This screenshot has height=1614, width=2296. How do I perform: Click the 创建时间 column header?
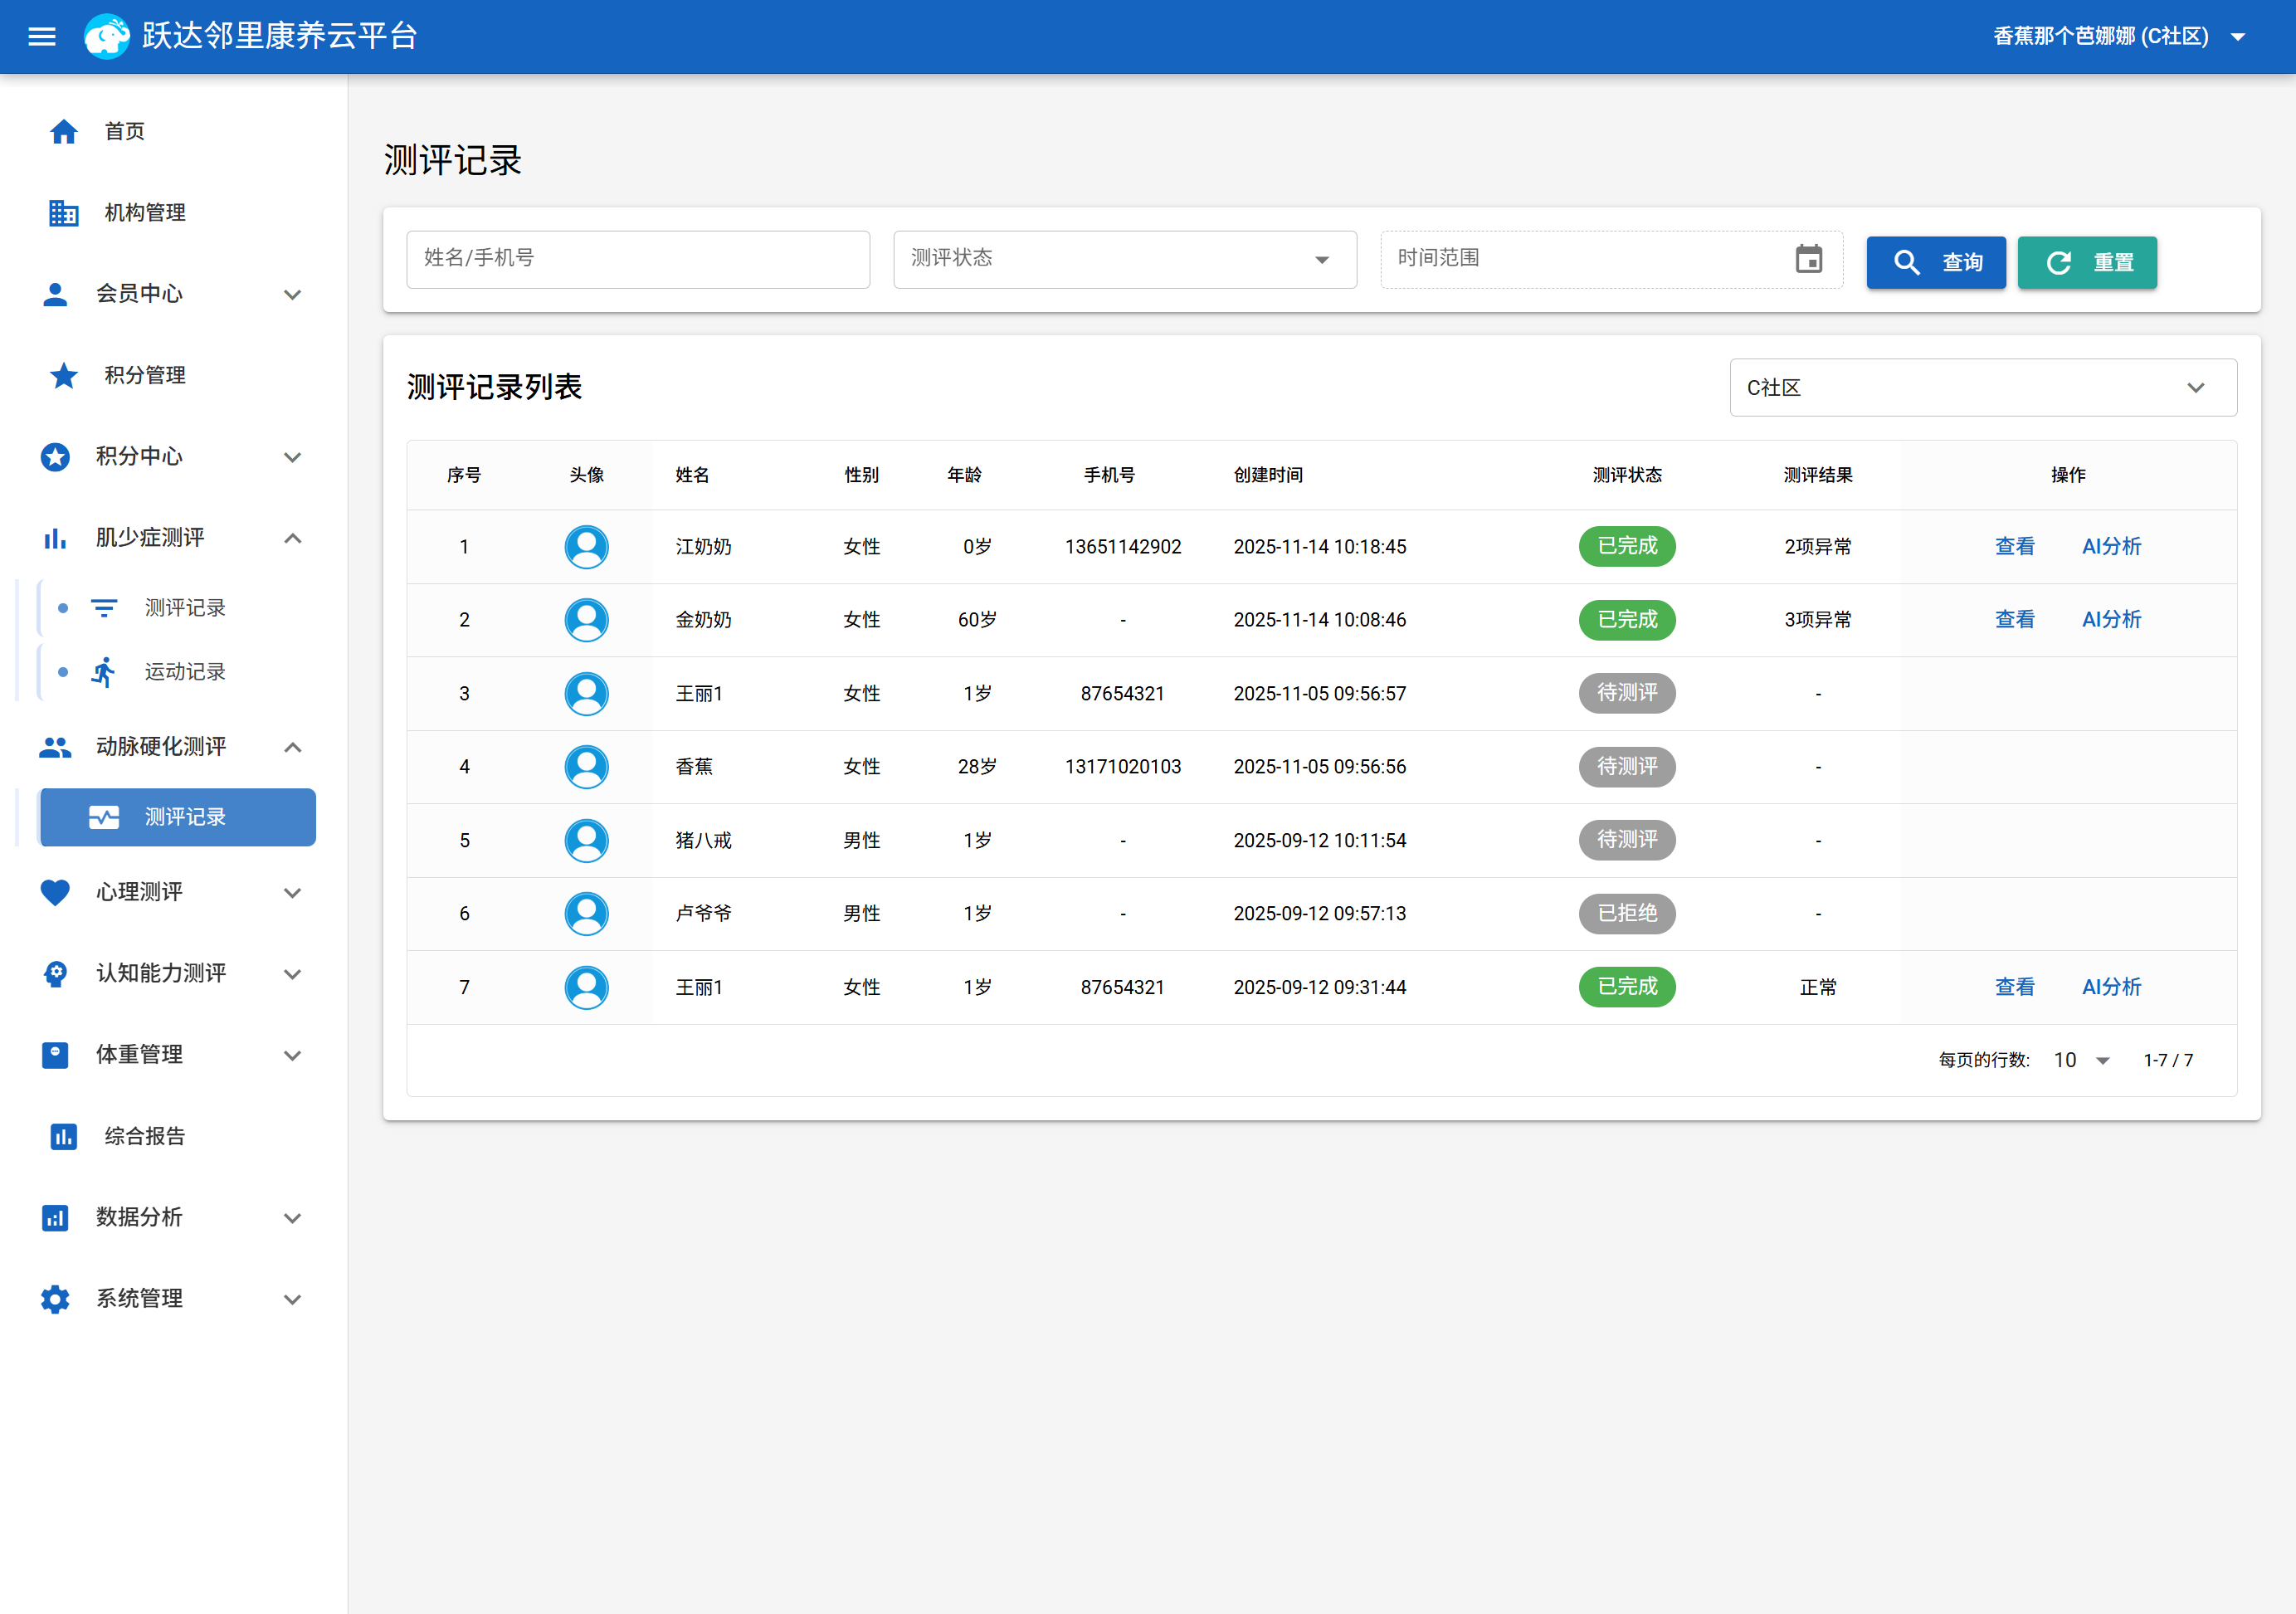[x=1267, y=475]
